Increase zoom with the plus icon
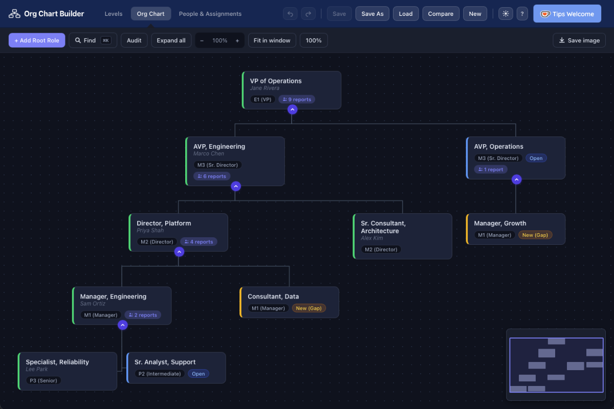Viewport: 614px width, 409px height. tap(237, 40)
